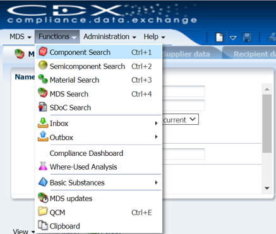This screenshot has width=276, height=234.
Task: Click the Save floppy disk toolbar icon
Action: coord(247,37)
